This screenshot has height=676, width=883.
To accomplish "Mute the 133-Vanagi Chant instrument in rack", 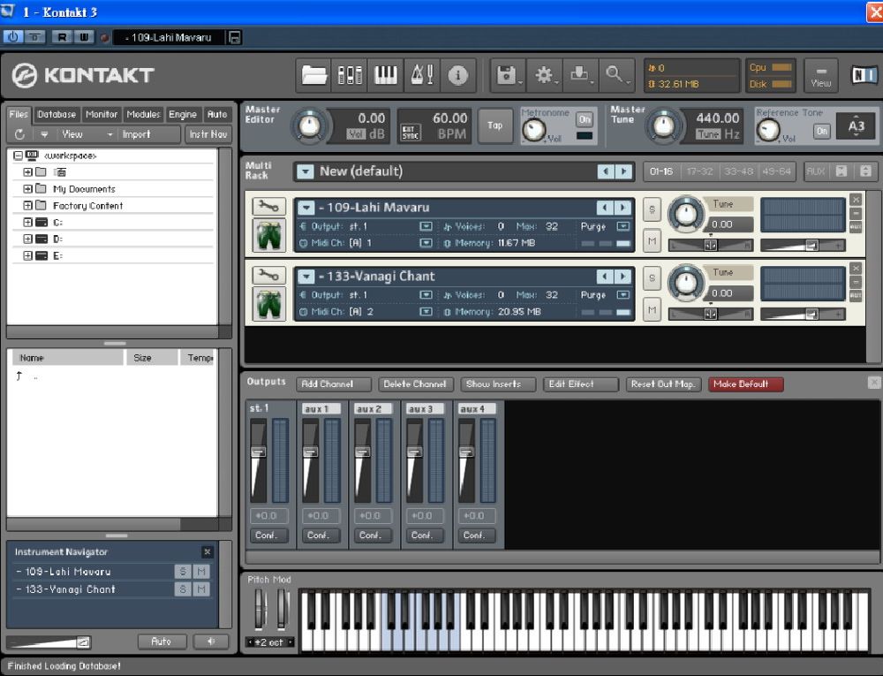I will (x=652, y=310).
